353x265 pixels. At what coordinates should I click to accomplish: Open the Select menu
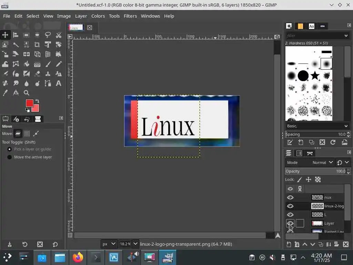point(33,16)
